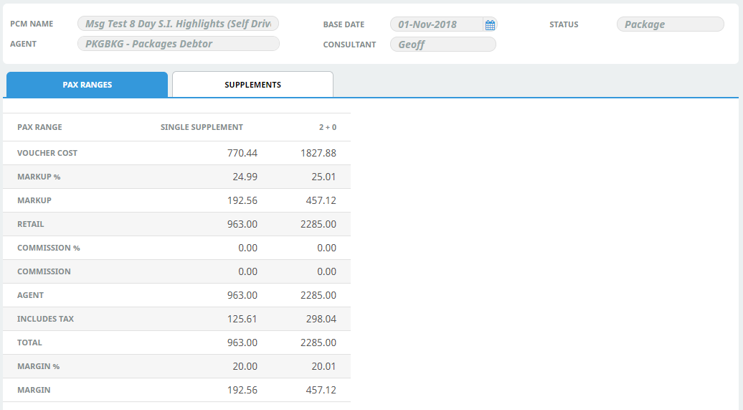
Task: Click Includes Tax value 298.04
Action: [x=321, y=319]
